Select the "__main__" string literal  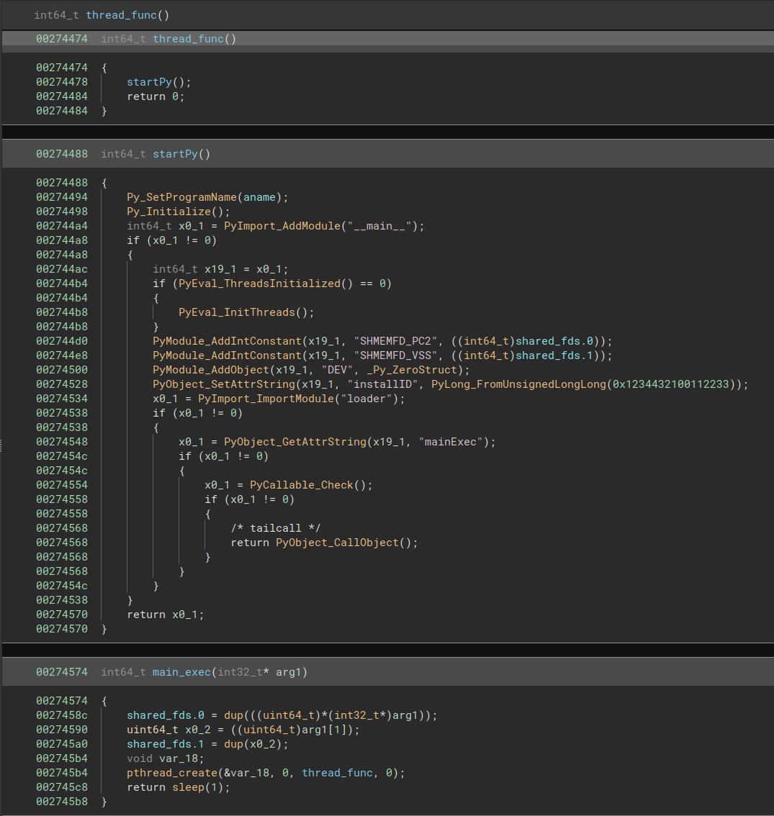pyautogui.click(x=379, y=226)
